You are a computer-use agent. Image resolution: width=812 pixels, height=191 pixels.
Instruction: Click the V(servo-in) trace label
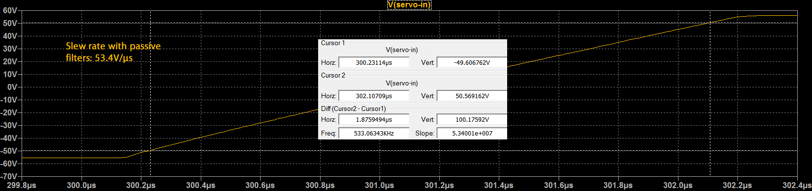409,5
